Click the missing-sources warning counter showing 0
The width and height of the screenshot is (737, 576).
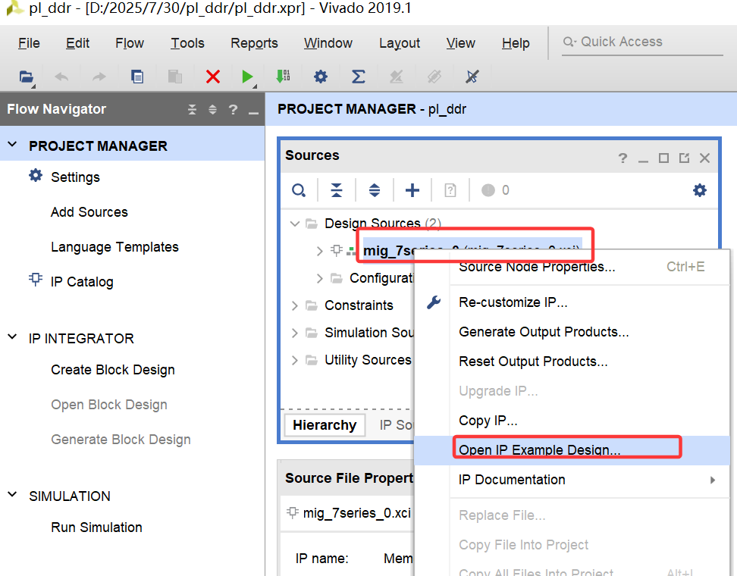click(x=495, y=190)
